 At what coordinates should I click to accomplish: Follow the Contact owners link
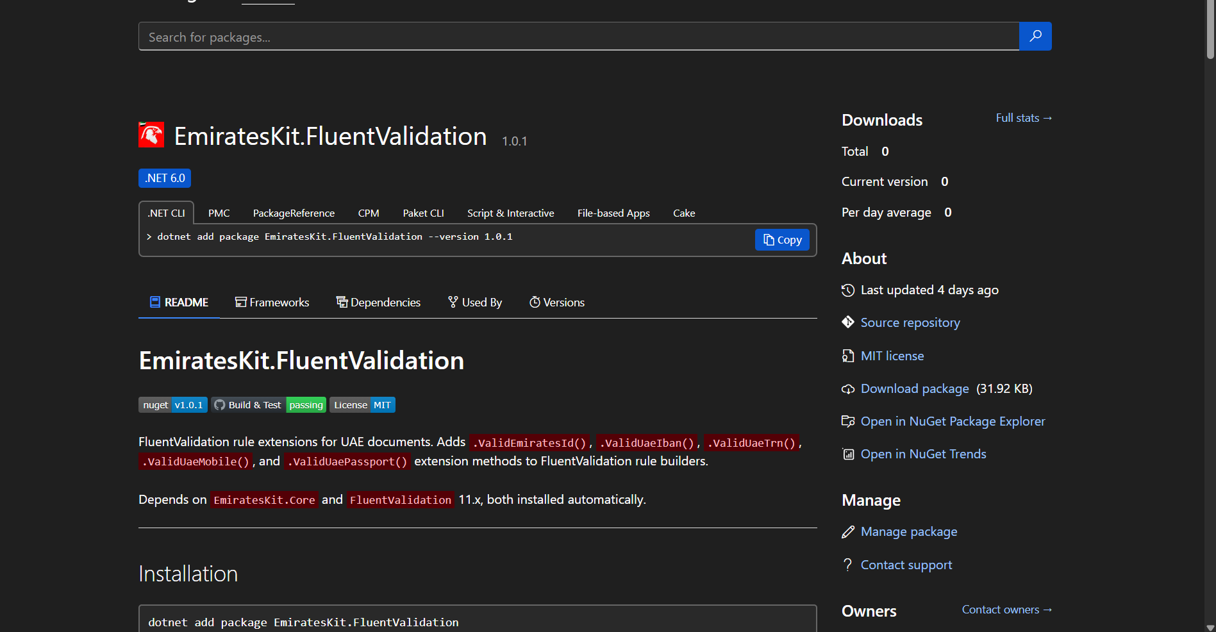point(1006,610)
